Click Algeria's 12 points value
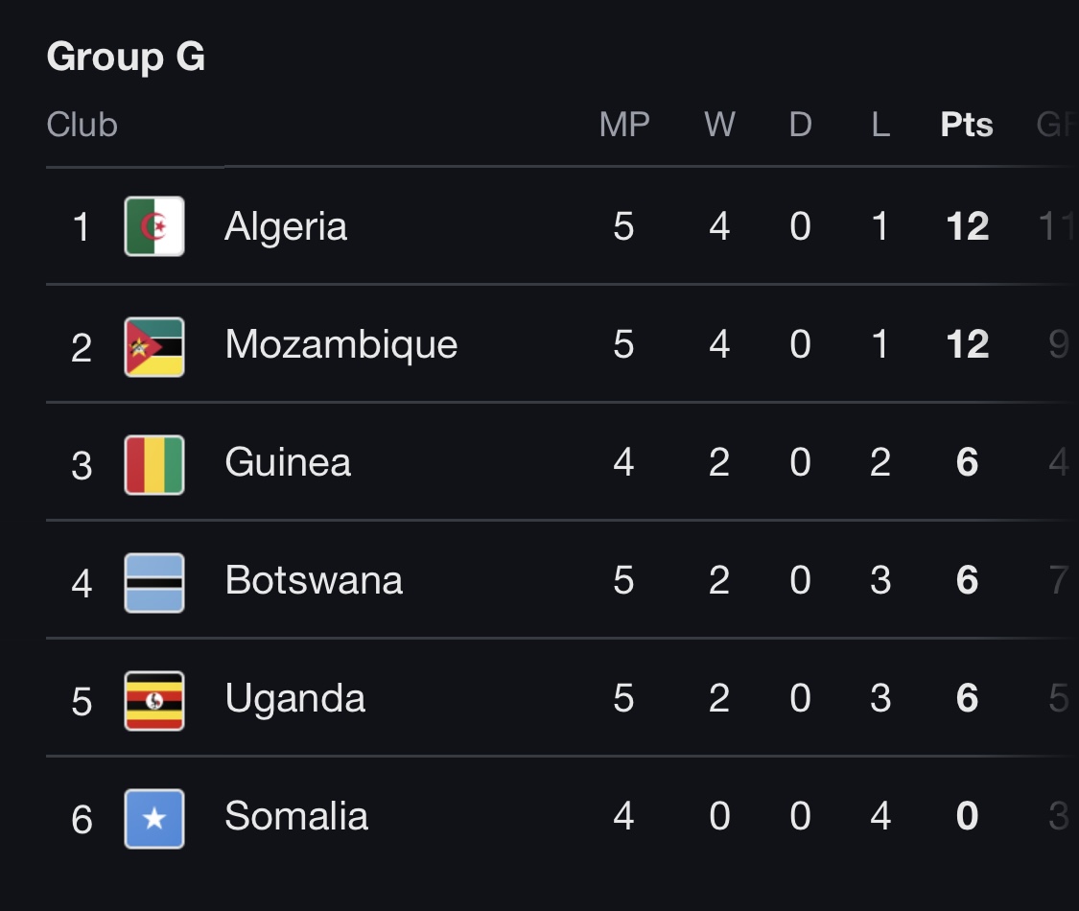 [x=968, y=226]
